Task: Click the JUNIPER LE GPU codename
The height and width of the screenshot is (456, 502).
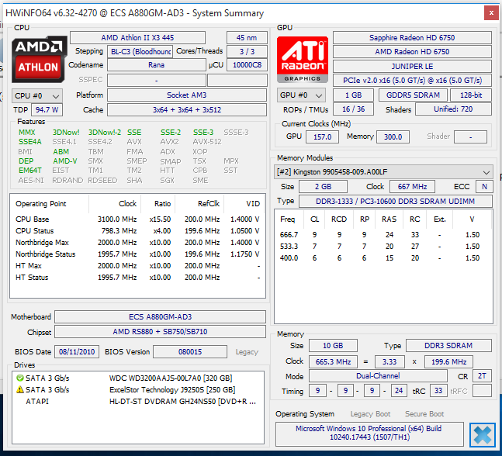Action: (x=412, y=66)
